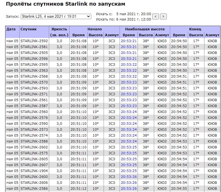The image size is (221, 192).
Task: Open peak time link for STARLINK-2602
Action: click(x=129, y=147)
